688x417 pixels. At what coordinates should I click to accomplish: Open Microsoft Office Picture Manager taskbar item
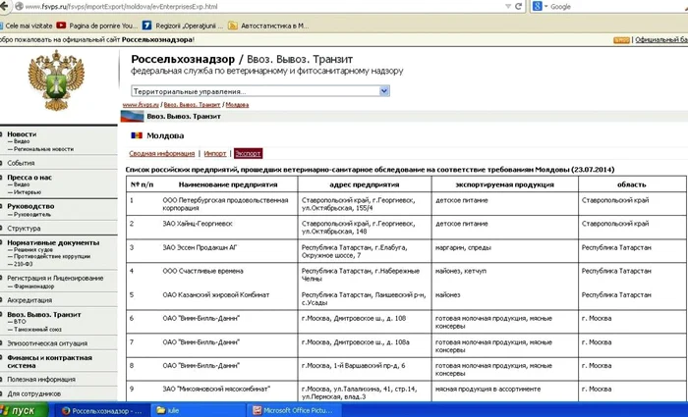tap(294, 410)
